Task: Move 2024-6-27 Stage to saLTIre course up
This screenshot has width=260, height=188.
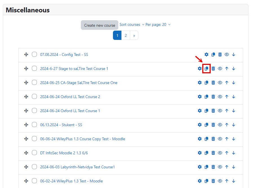Action: tap(227, 69)
